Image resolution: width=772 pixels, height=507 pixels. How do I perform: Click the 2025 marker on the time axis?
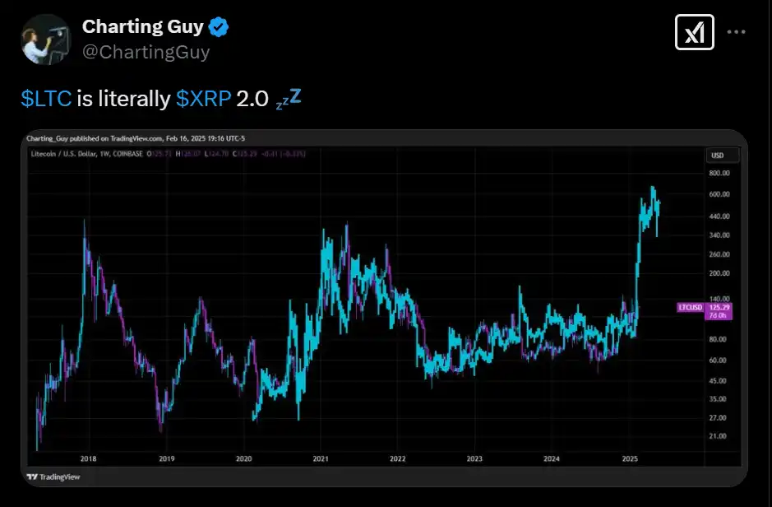tap(631, 458)
